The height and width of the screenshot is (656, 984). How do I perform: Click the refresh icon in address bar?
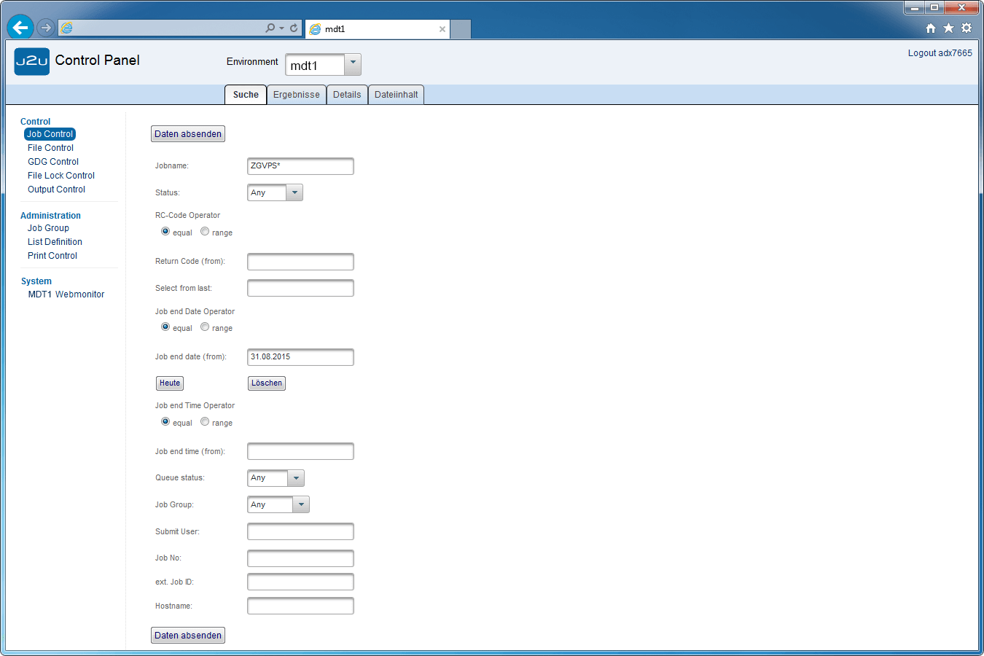[x=294, y=28]
